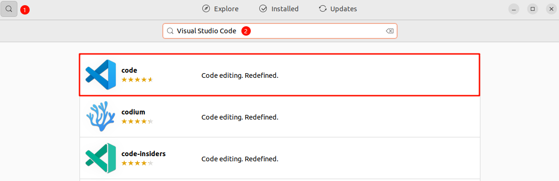Switch to the Installed tab
The width and height of the screenshot is (559, 181).
click(x=279, y=9)
